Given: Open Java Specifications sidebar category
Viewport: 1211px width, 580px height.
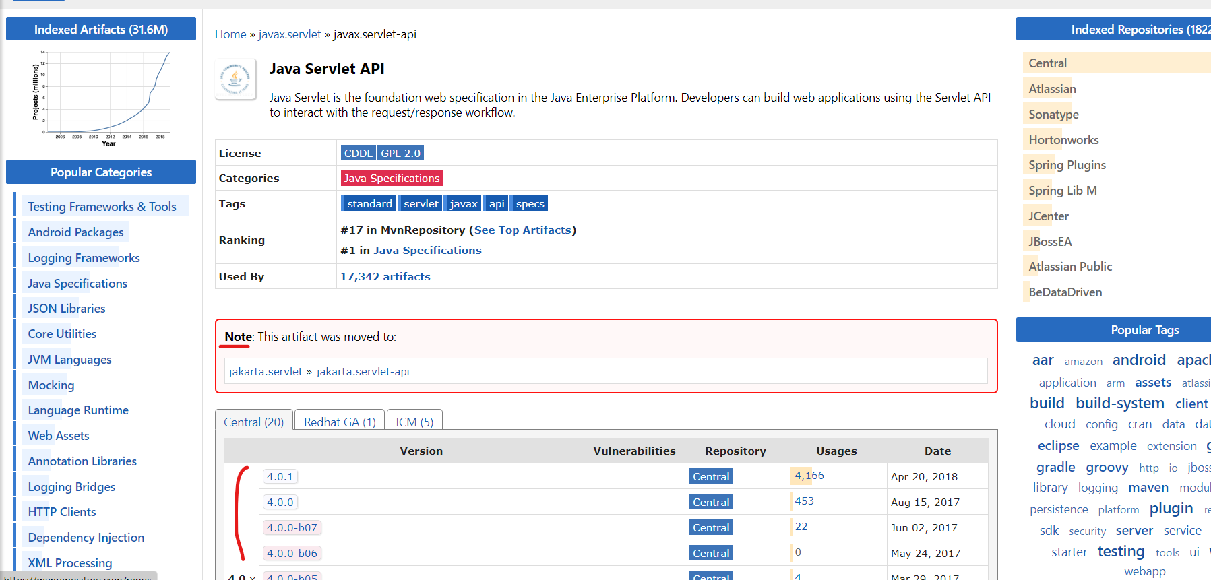Looking at the screenshot, I should pyautogui.click(x=77, y=284).
